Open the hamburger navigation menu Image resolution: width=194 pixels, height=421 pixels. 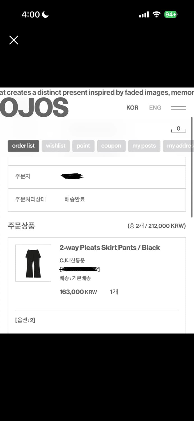179,107
